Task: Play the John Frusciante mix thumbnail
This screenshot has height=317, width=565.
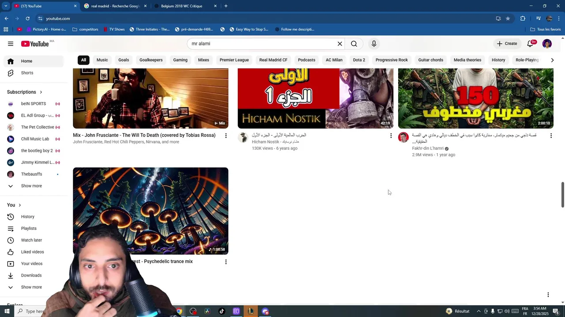Action: pyautogui.click(x=151, y=98)
